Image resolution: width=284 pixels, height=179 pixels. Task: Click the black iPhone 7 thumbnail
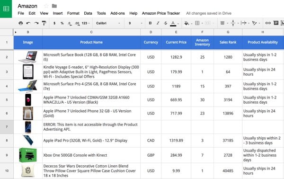coord(28,100)
